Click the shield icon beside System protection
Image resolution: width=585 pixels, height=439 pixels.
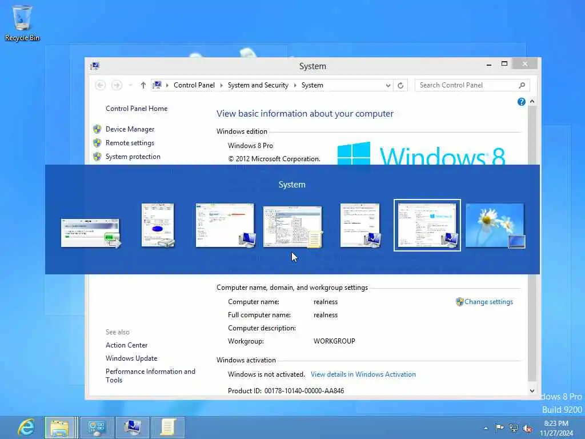coord(97,157)
